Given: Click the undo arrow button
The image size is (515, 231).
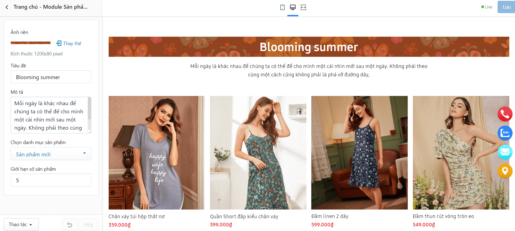Looking at the screenshot, I should 70,224.
